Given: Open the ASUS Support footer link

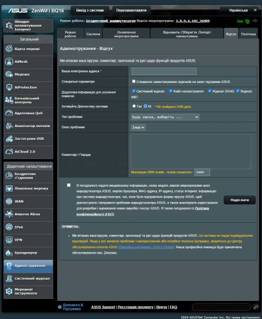Looking at the screenshot, I should click(x=103, y=307).
